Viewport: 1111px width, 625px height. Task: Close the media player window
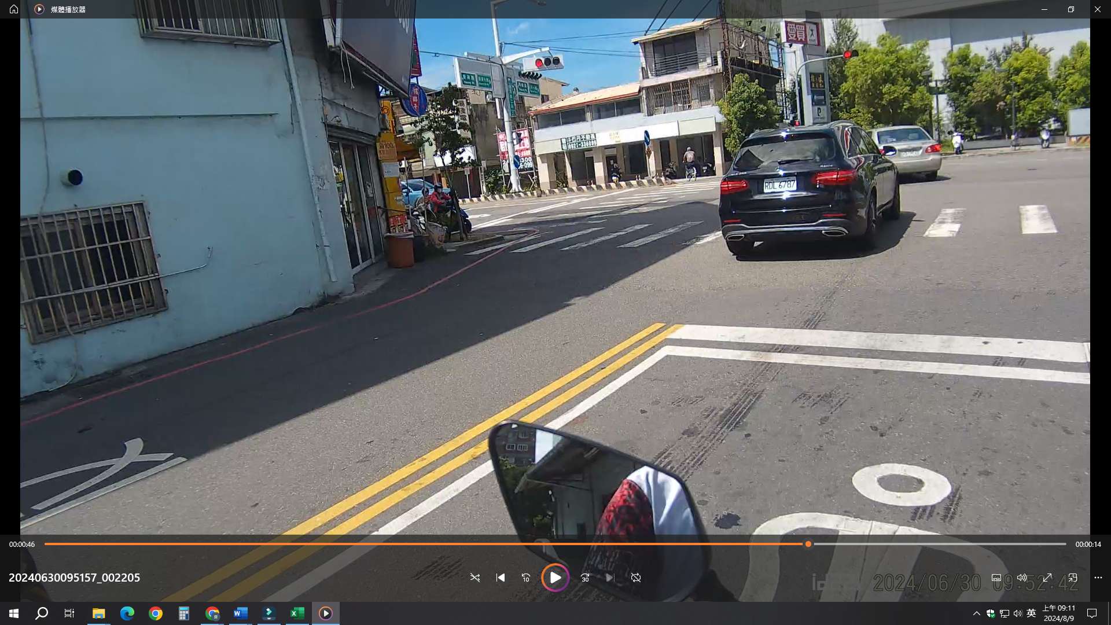tap(1098, 9)
